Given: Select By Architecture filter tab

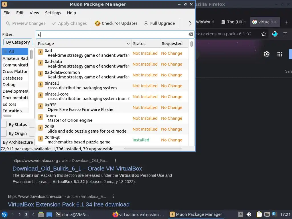Looking at the screenshot, I should point(18,142).
